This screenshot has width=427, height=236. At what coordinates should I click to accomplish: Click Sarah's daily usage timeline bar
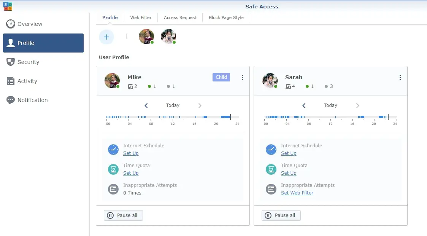[x=330, y=117]
